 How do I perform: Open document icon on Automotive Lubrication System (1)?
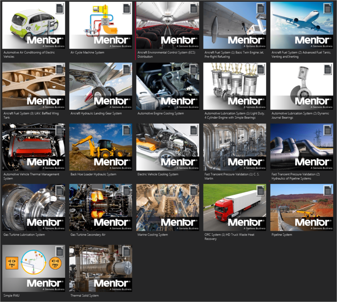pyautogui.click(x=261, y=69)
